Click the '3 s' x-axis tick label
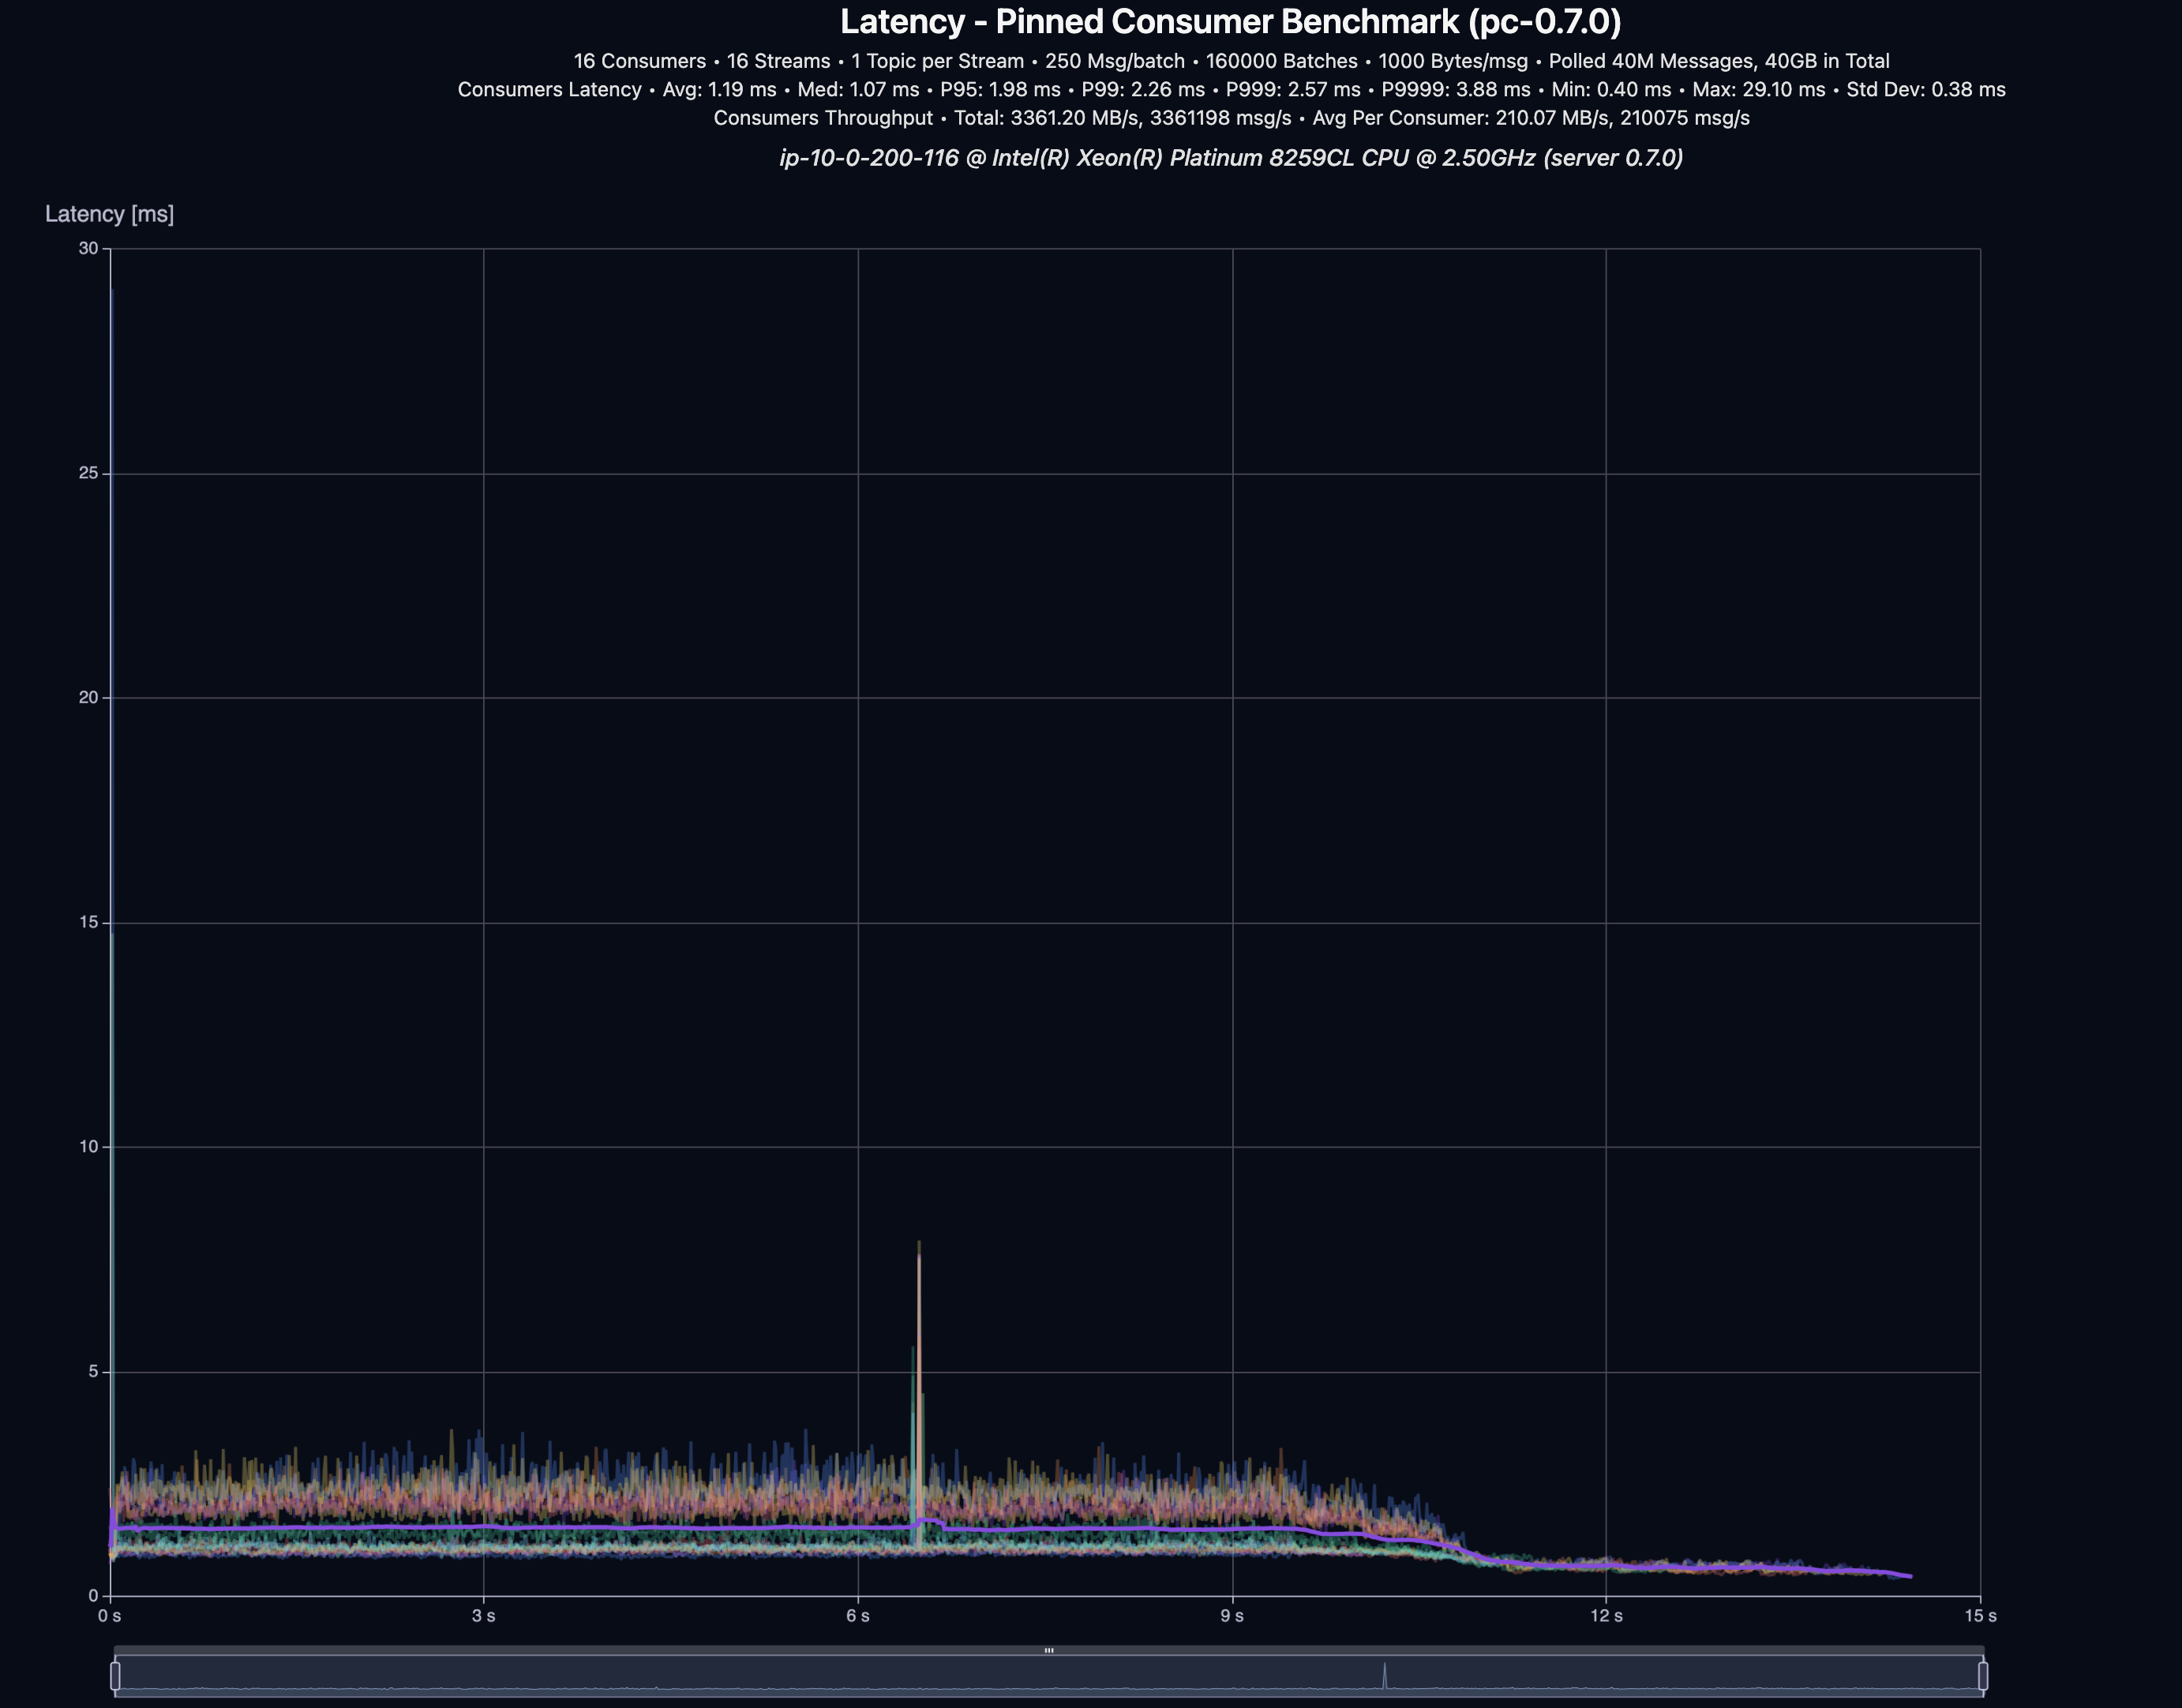Viewport: 2182px width, 1708px height. point(484,1615)
